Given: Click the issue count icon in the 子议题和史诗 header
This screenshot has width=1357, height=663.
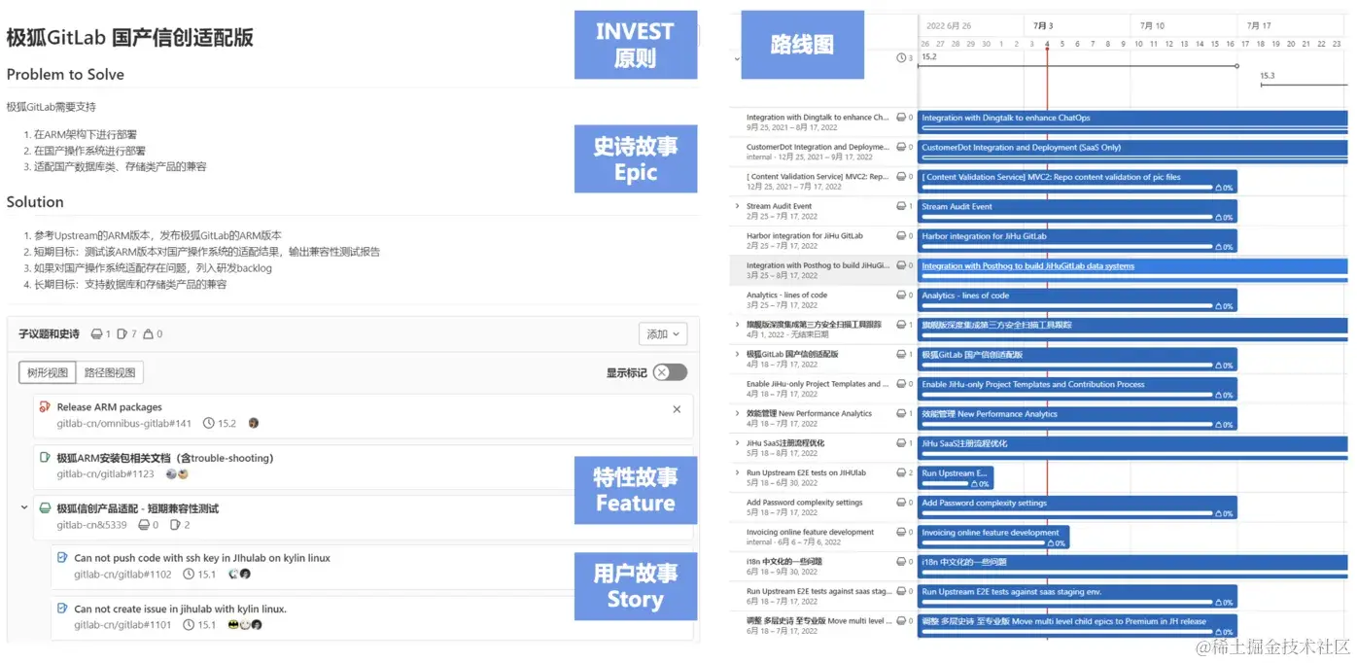Looking at the screenshot, I should pyautogui.click(x=122, y=334).
